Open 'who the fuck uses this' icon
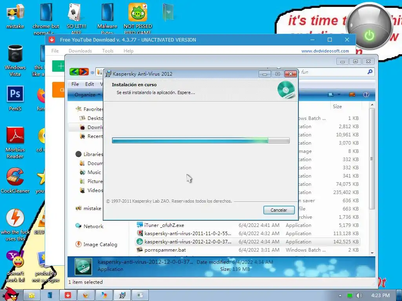This screenshot has width=402, height=301. click(15, 224)
